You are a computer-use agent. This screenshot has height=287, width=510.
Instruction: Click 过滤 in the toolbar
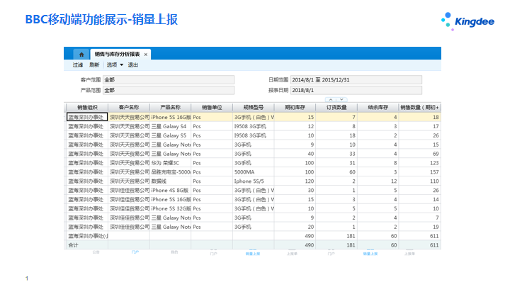(78, 65)
